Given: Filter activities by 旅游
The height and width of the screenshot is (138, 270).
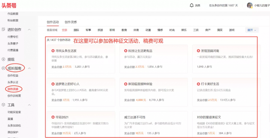Looking at the screenshot, I should click(100, 30).
